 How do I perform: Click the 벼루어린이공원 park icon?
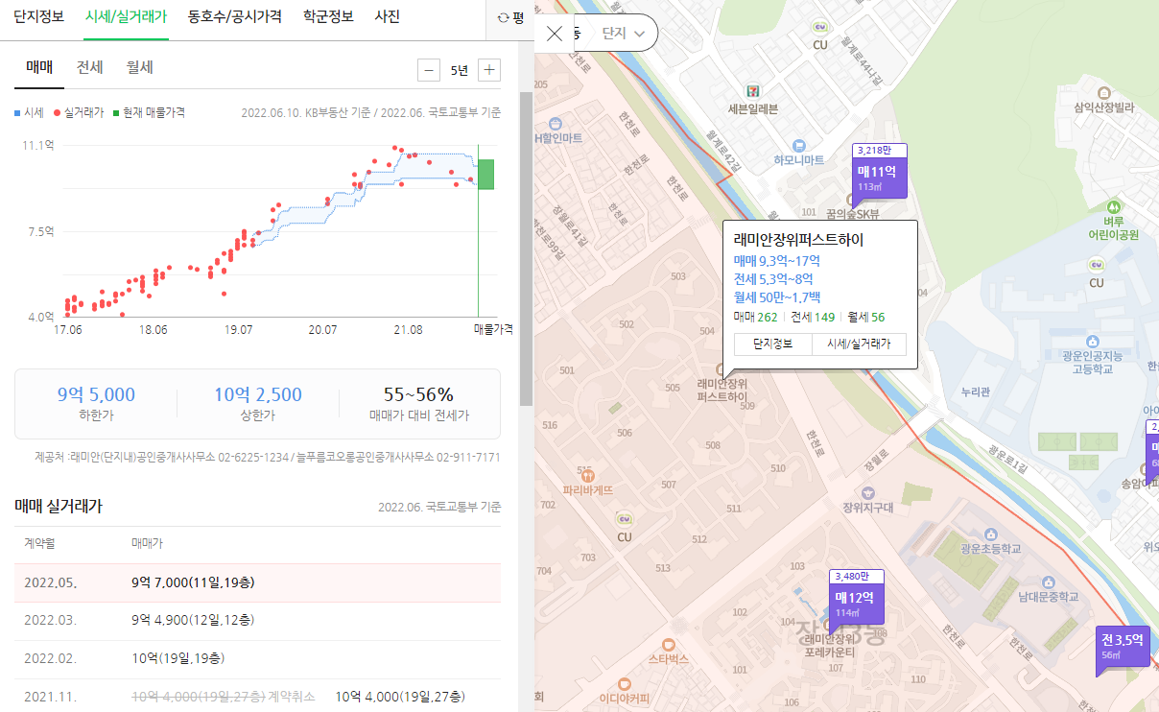point(1114,207)
